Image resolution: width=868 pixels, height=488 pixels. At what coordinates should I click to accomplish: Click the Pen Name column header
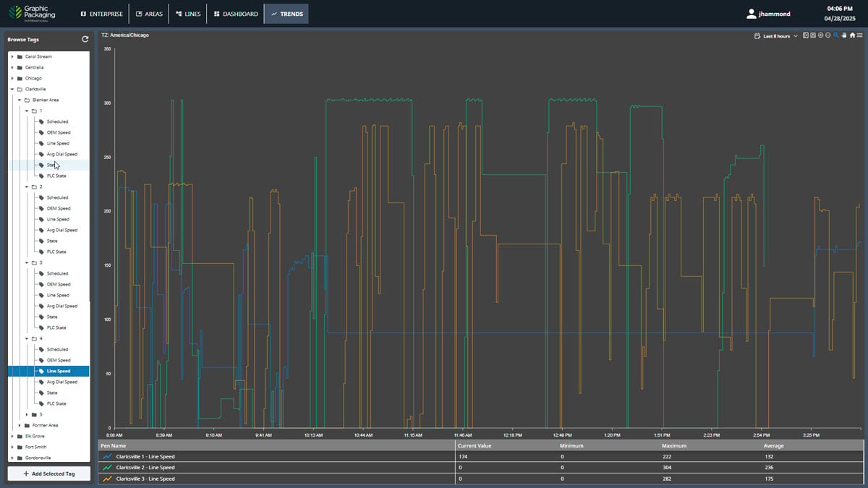coord(113,446)
